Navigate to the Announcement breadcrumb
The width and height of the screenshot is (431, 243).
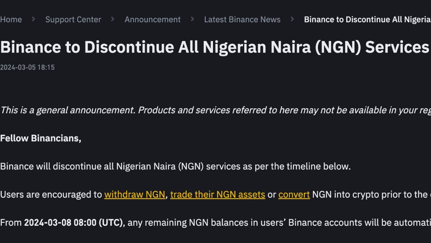(x=153, y=19)
